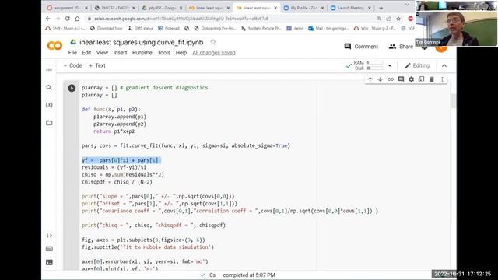Collapse the header with chevron
The width and height of the screenshot is (498, 280).
444,65
